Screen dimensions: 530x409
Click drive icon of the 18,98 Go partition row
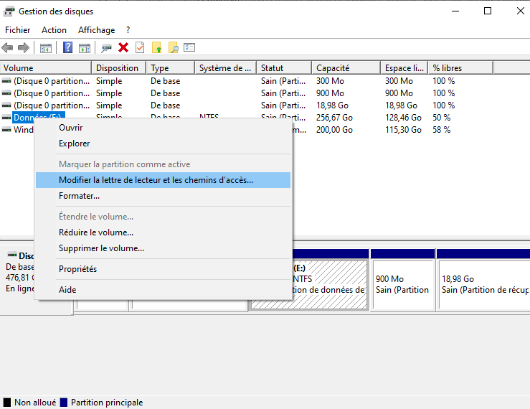click(x=6, y=105)
